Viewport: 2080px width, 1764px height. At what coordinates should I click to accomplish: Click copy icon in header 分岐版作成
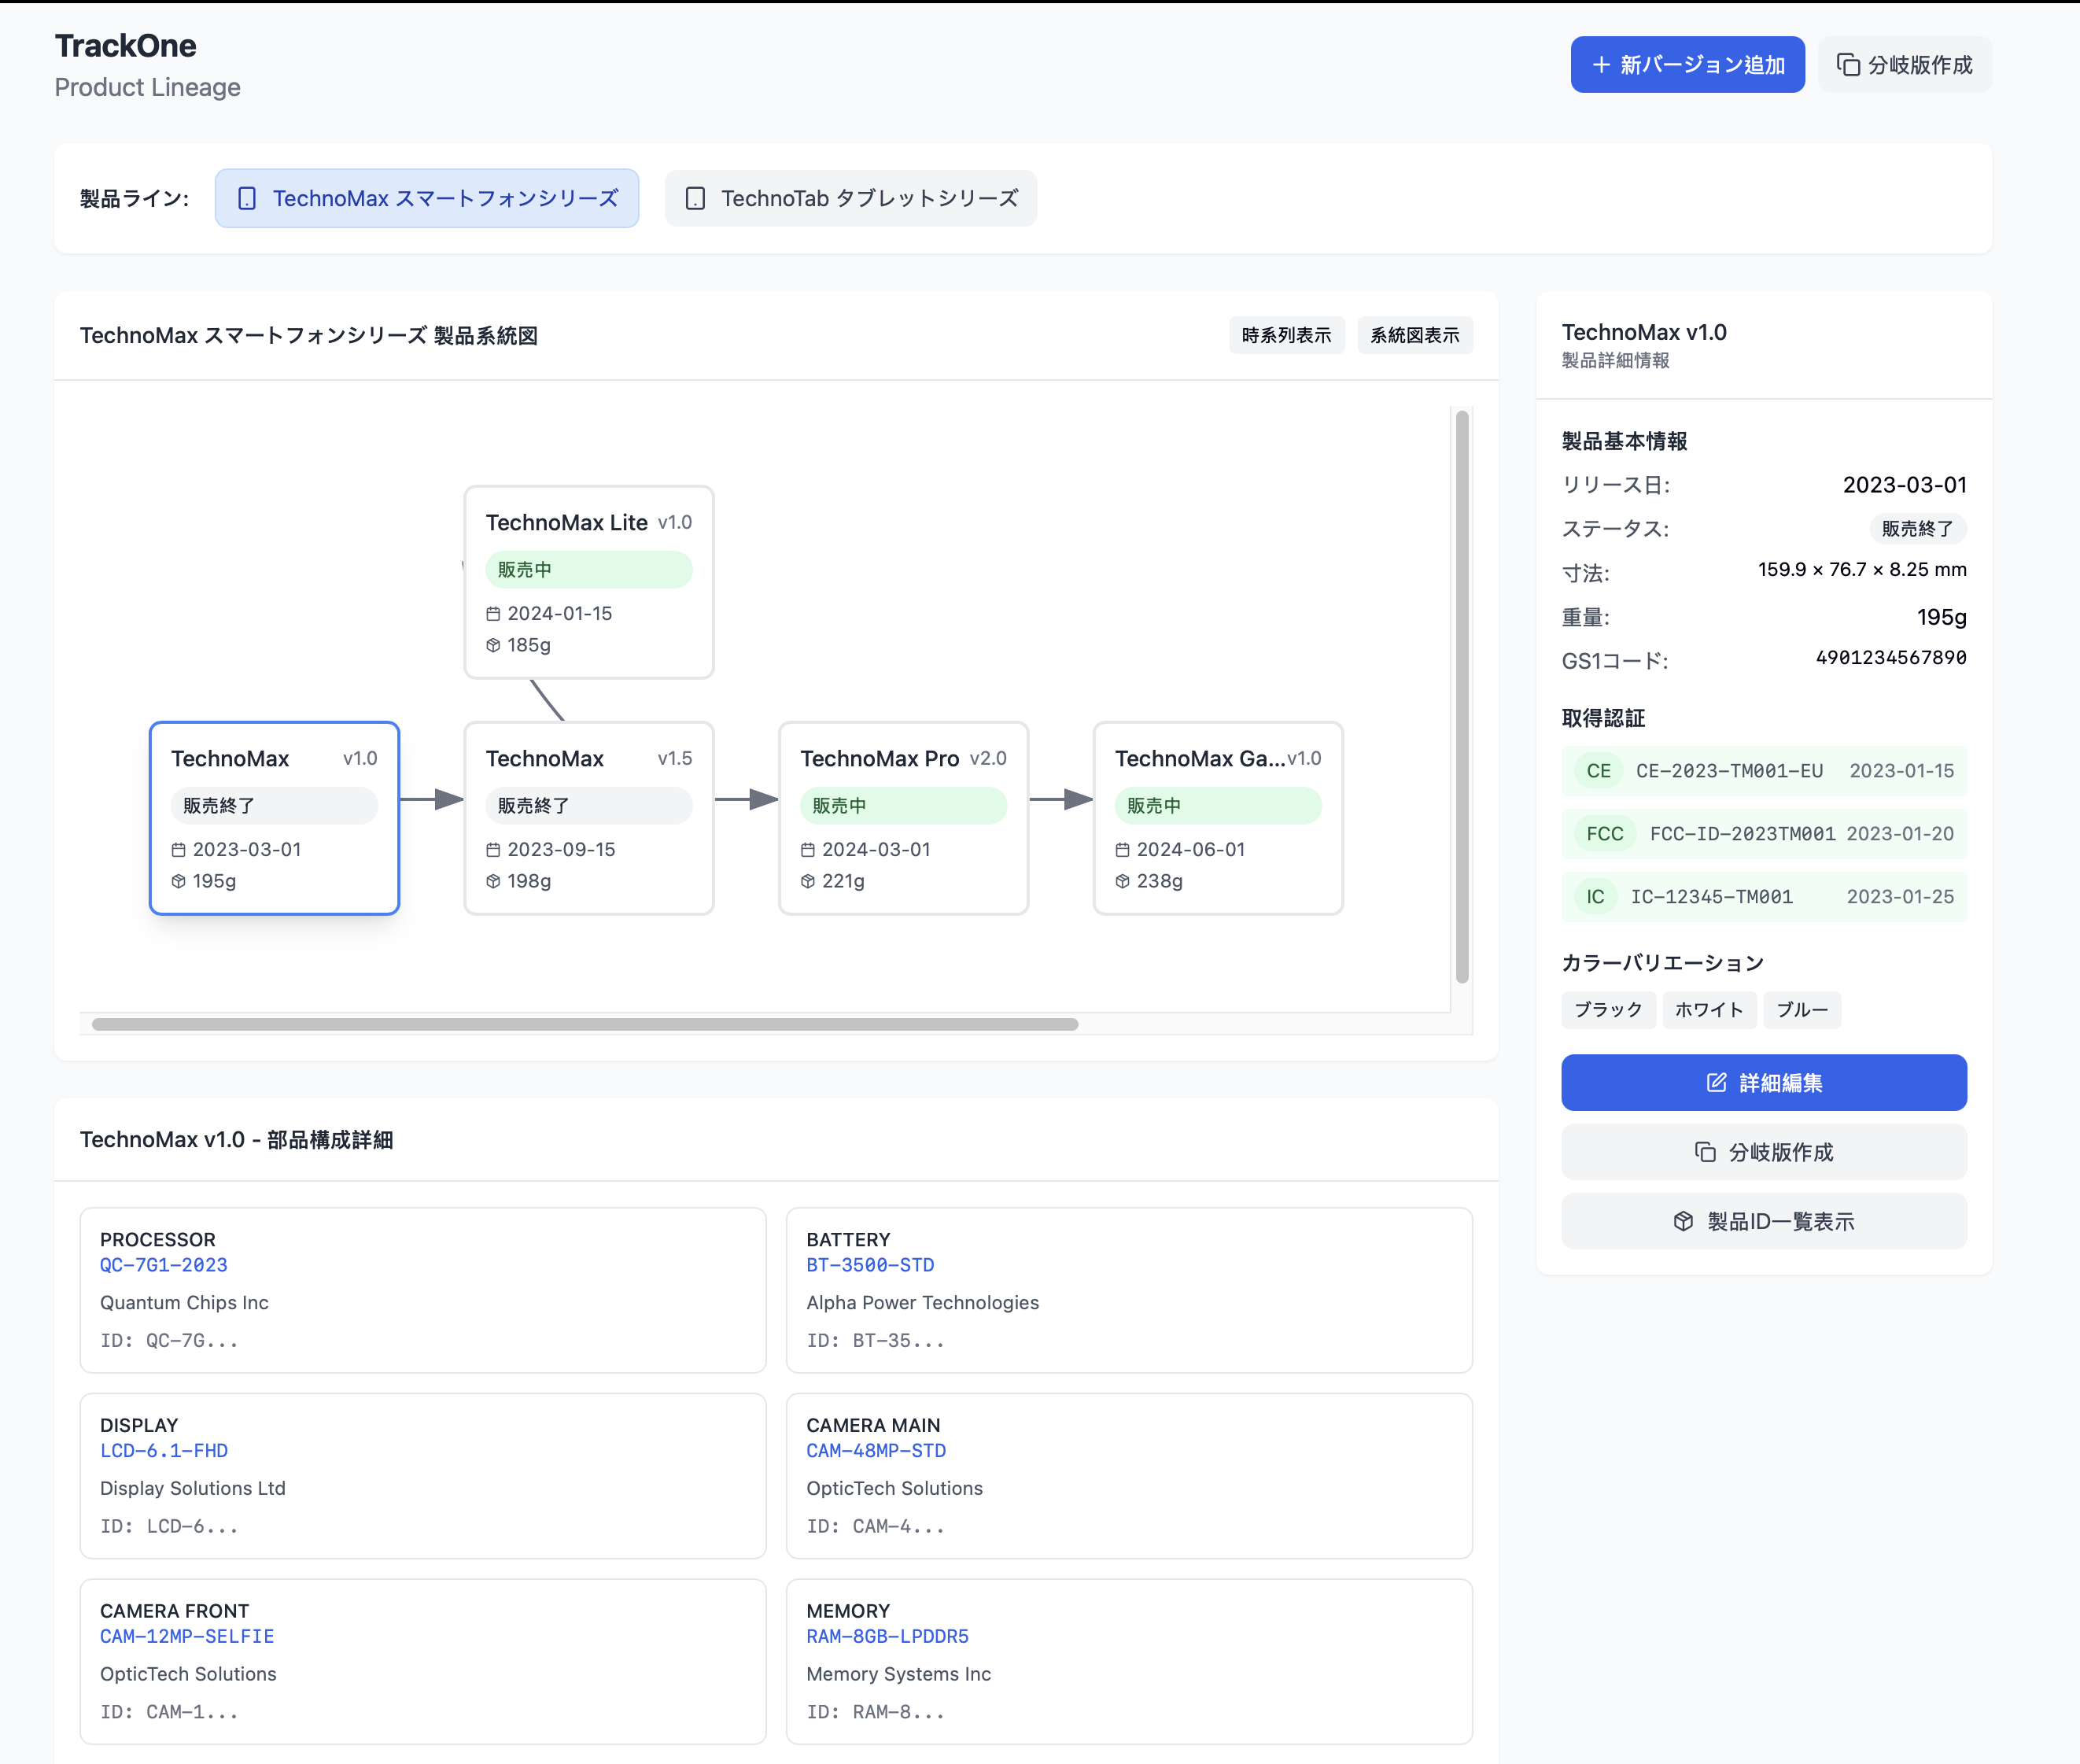1848,65
